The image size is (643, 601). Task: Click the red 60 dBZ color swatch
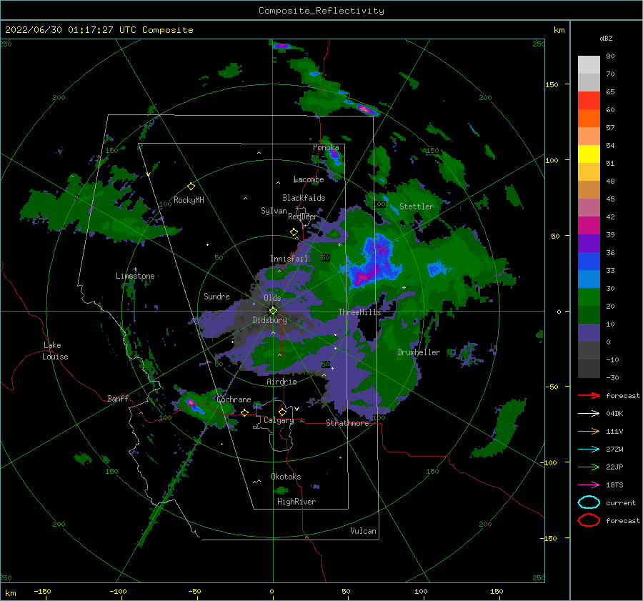coord(589,101)
